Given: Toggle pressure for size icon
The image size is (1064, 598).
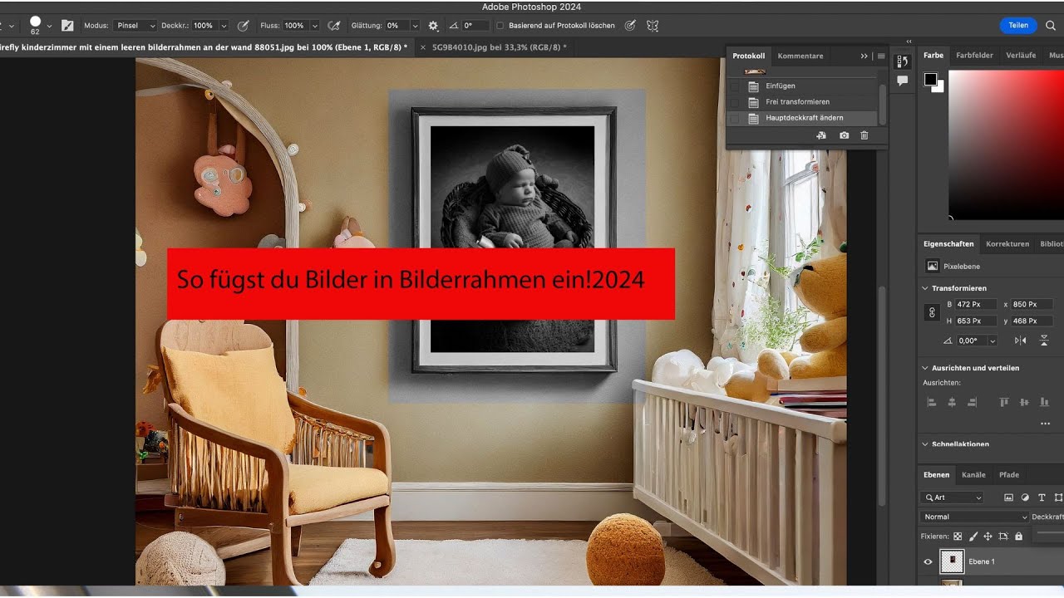Looking at the screenshot, I should (x=630, y=26).
